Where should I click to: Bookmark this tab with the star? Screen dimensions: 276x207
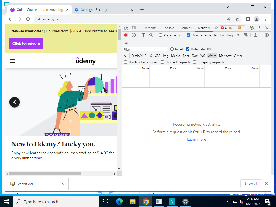click(x=237, y=19)
